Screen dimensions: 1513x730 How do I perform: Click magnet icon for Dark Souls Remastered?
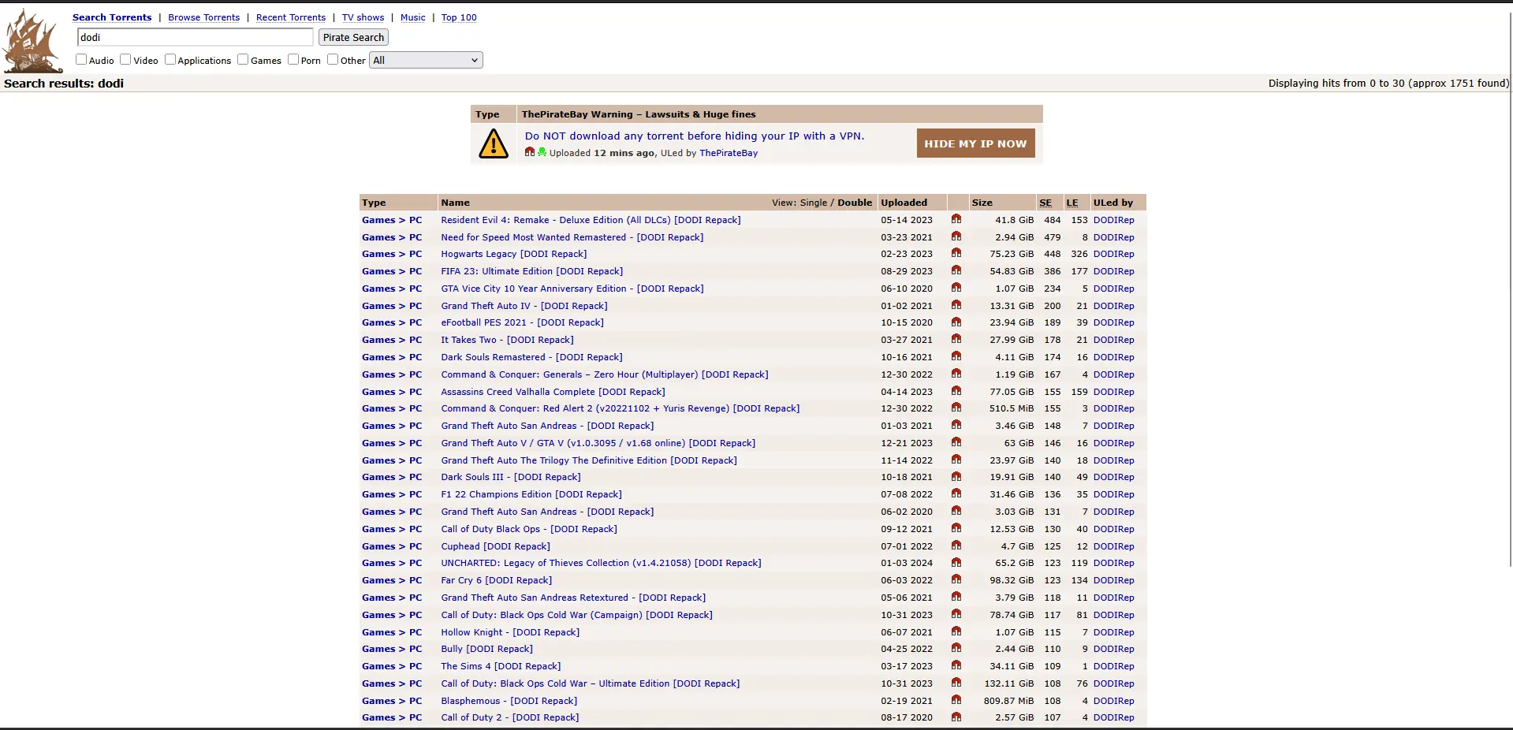(956, 356)
